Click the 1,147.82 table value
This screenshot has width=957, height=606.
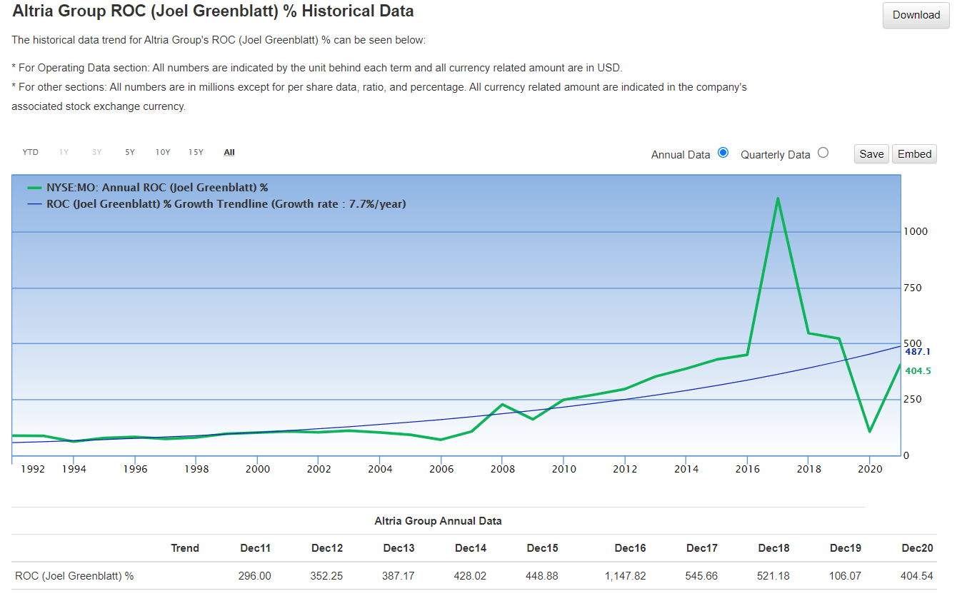[625, 576]
